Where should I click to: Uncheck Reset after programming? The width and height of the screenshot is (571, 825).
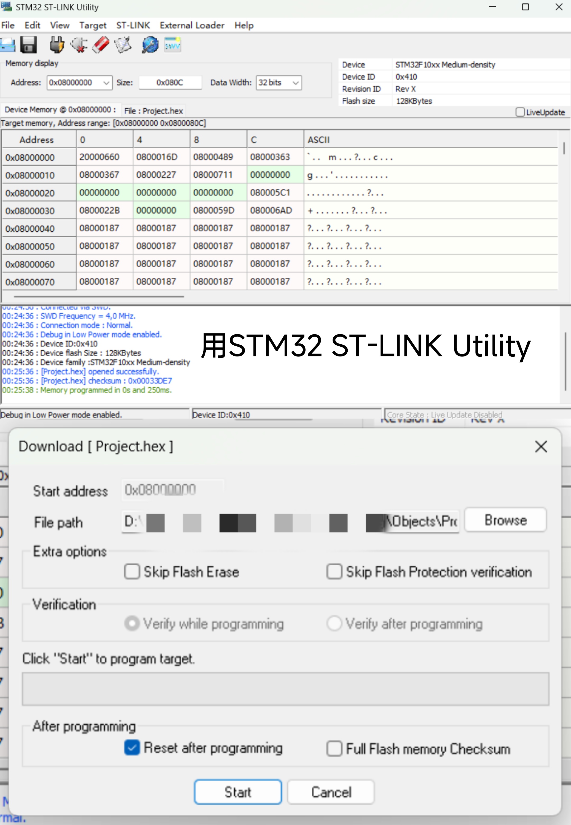click(x=132, y=748)
